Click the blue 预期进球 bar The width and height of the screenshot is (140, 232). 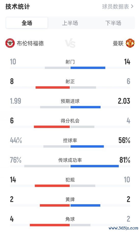[x=86, y=107]
